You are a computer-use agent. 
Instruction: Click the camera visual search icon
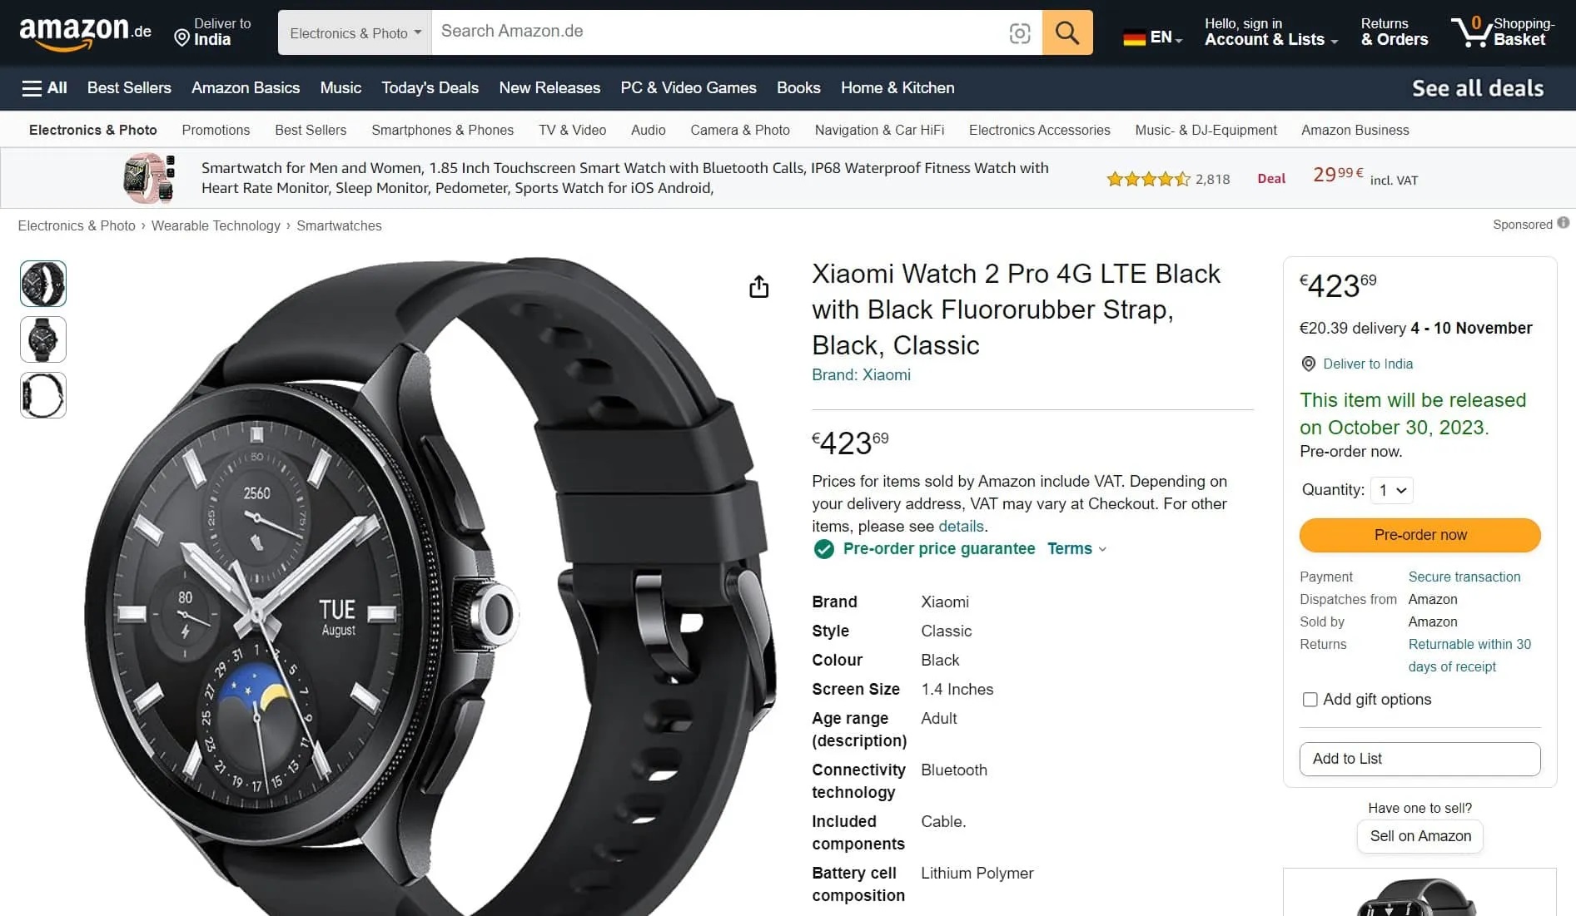pos(1019,33)
